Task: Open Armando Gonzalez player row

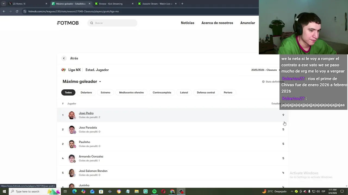Action: tap(173, 158)
